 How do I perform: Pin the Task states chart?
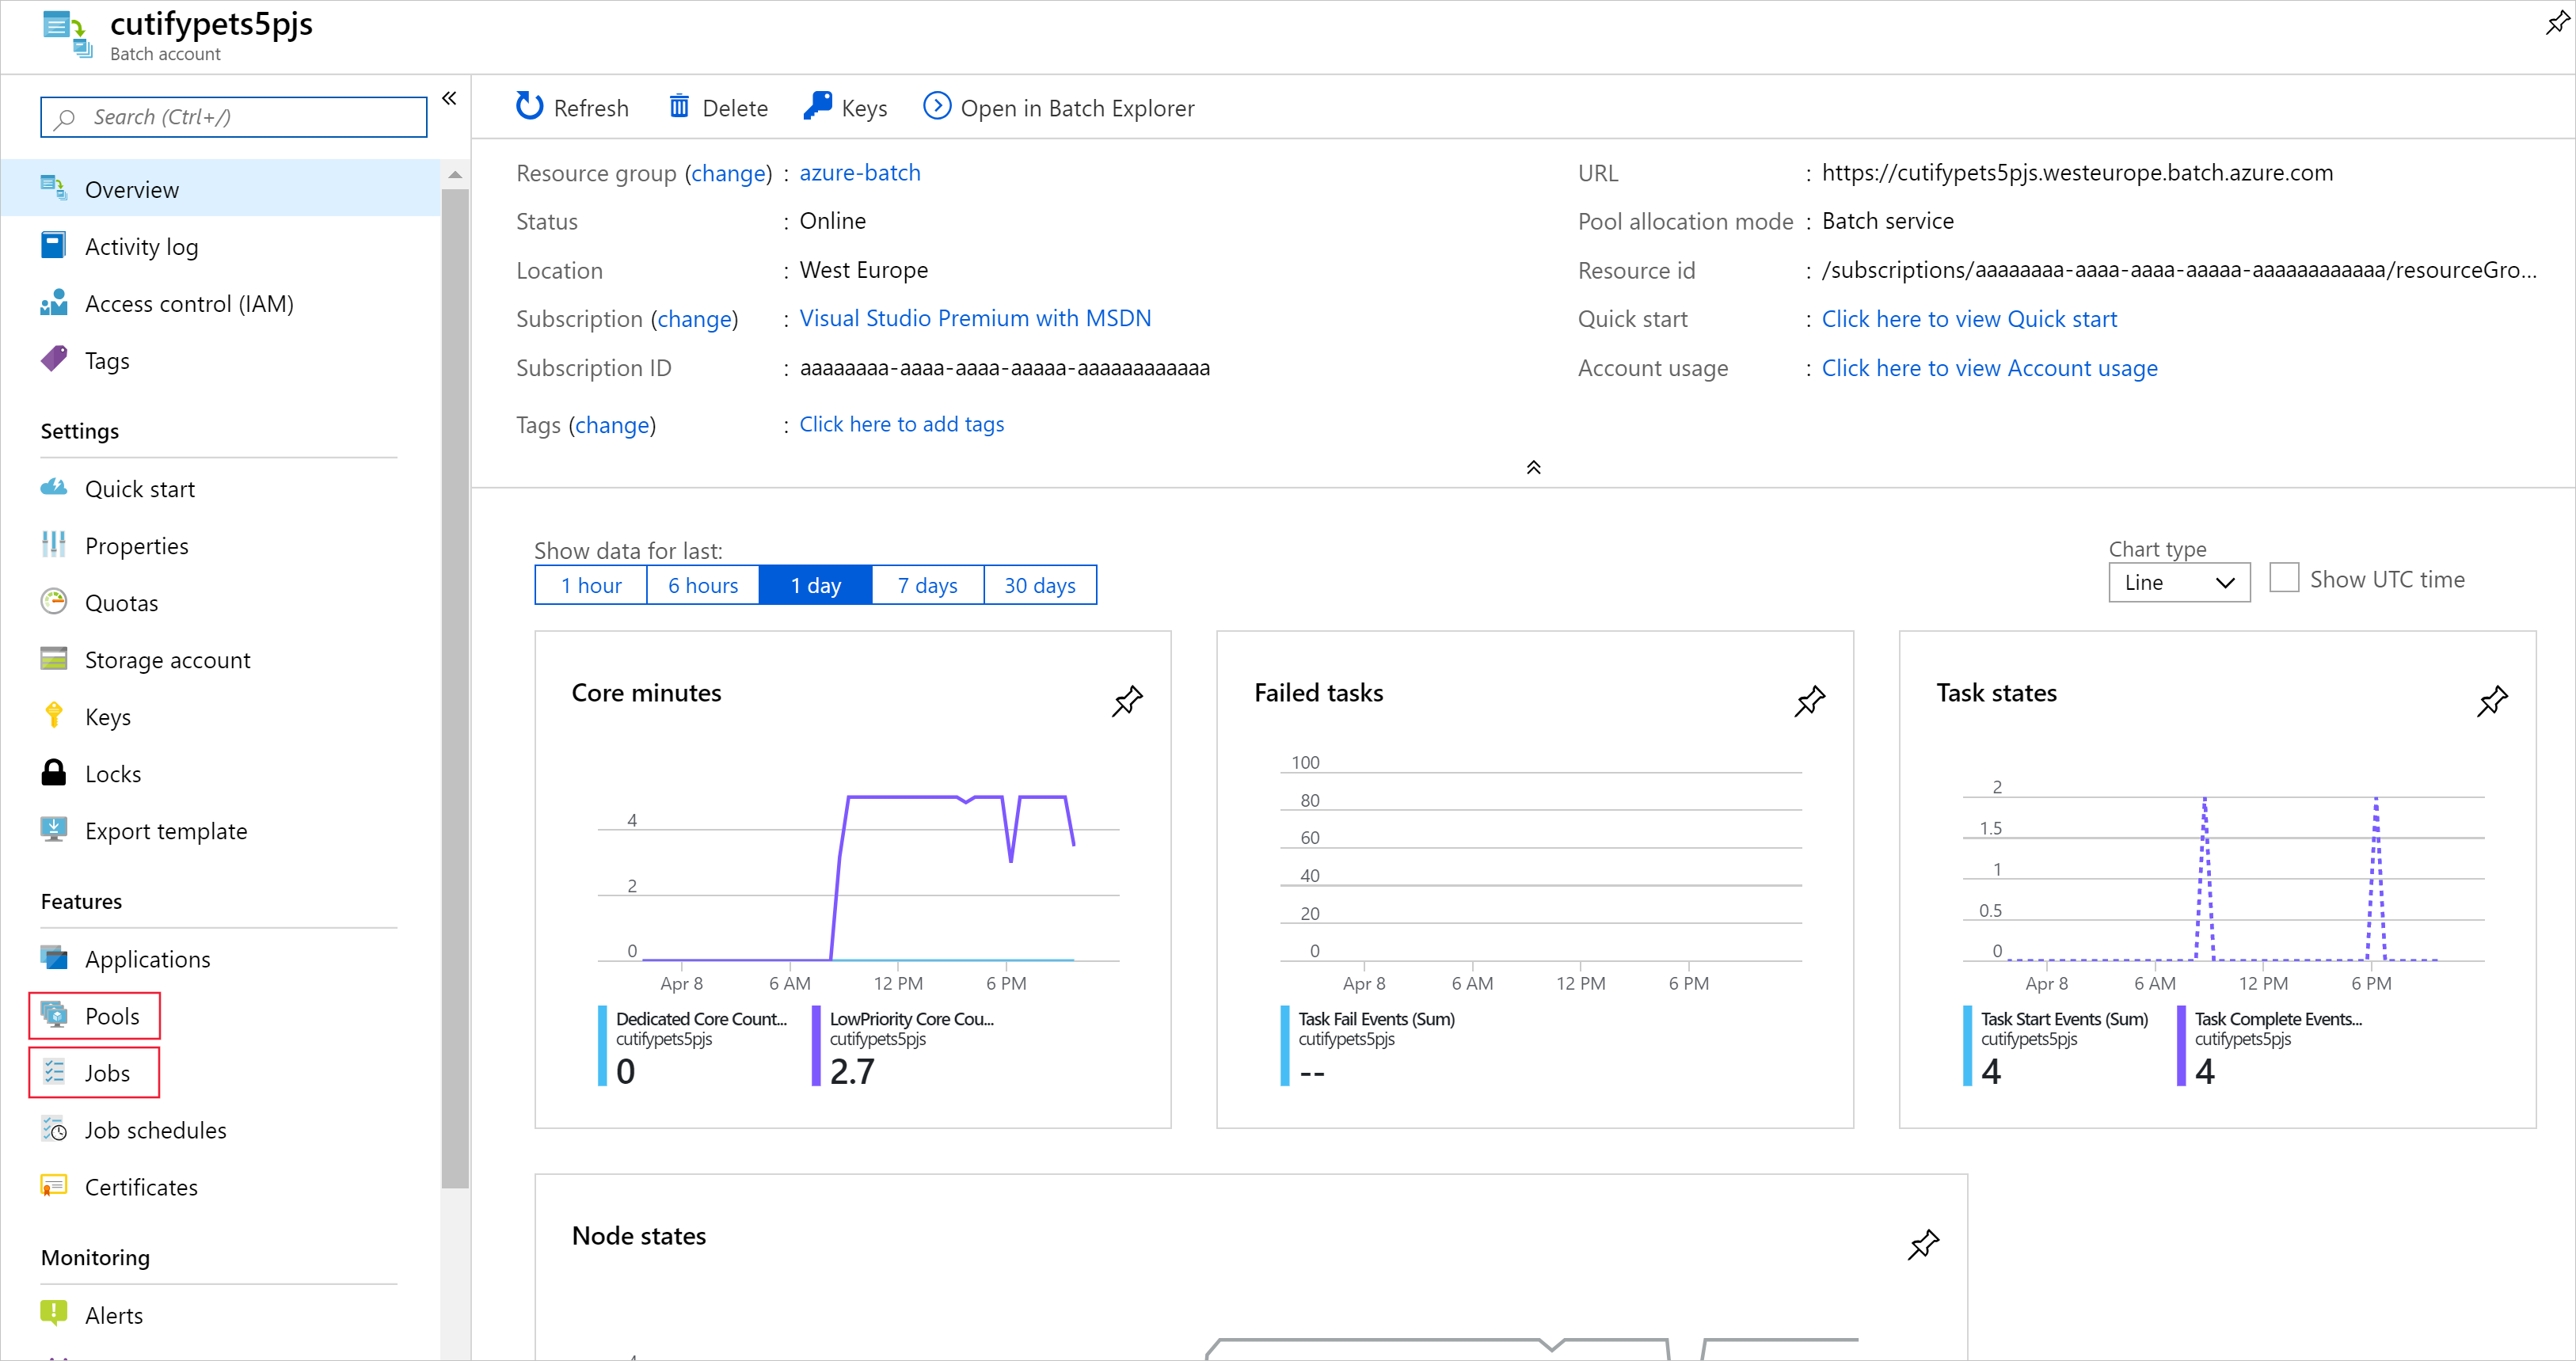click(2492, 701)
